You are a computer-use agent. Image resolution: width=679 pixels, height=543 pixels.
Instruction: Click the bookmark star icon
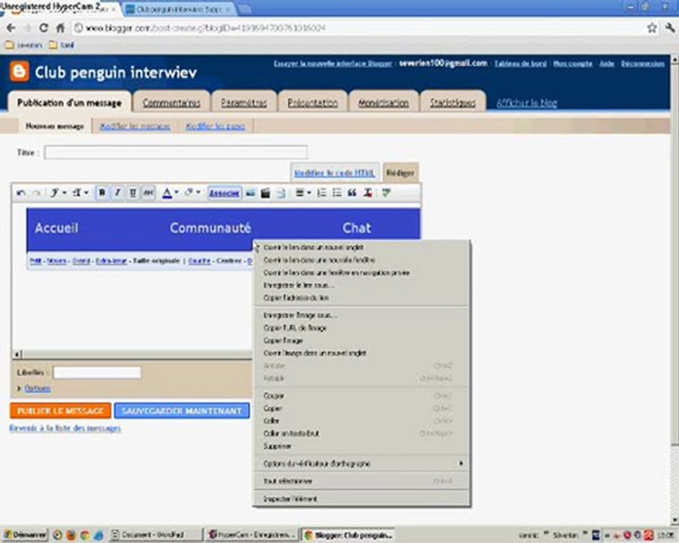tap(652, 28)
